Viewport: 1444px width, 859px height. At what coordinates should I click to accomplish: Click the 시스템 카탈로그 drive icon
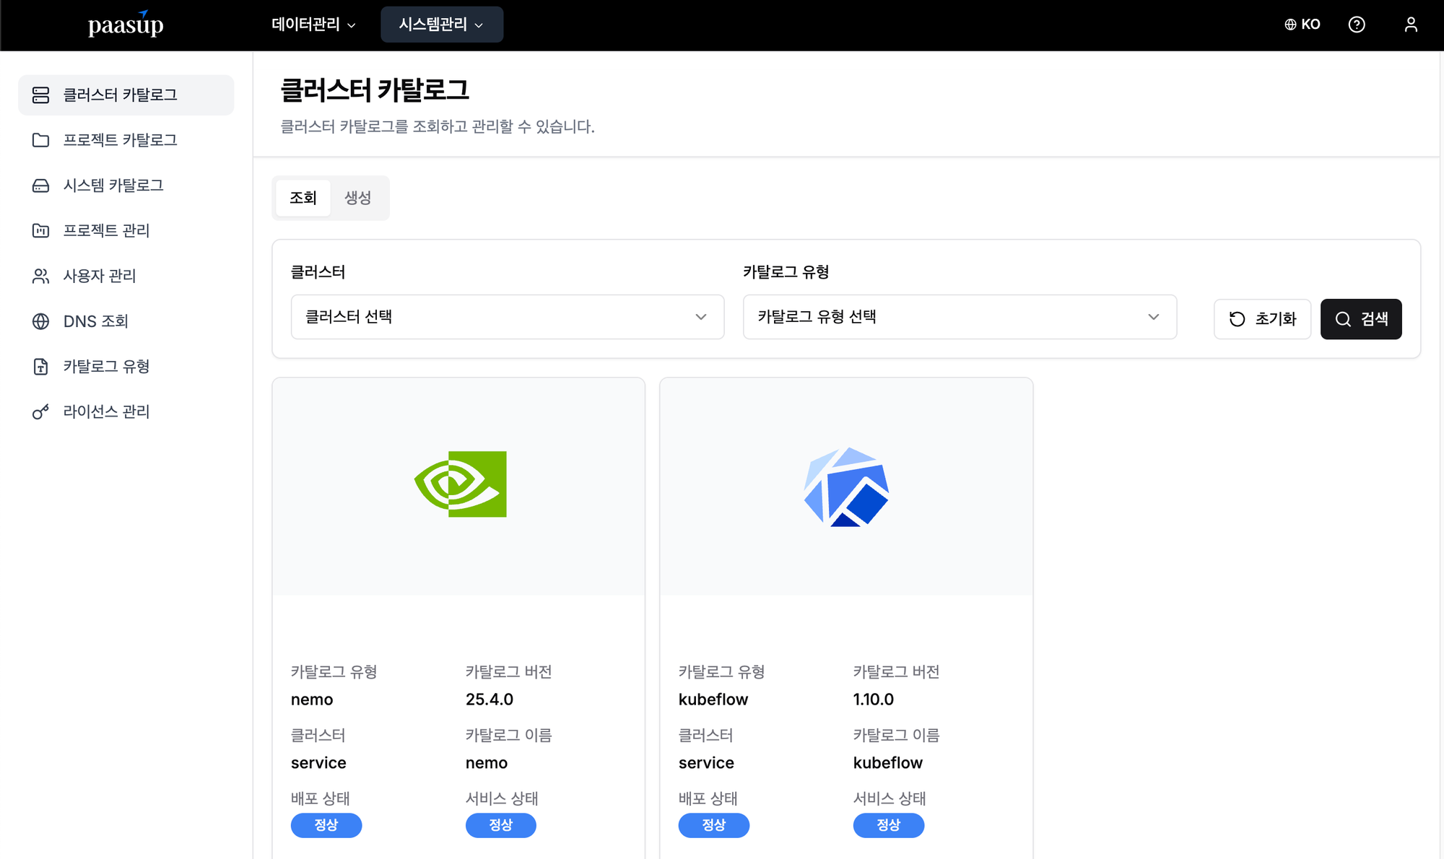[x=40, y=186]
